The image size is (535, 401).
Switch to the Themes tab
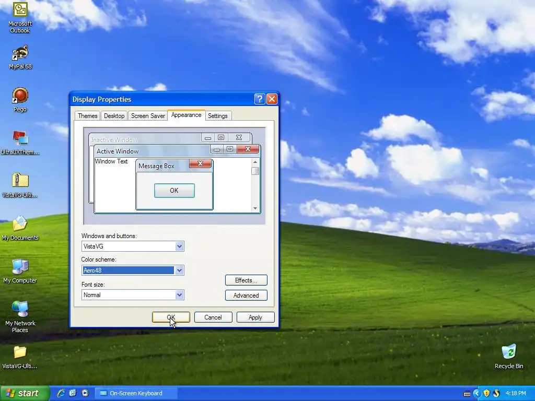87,116
